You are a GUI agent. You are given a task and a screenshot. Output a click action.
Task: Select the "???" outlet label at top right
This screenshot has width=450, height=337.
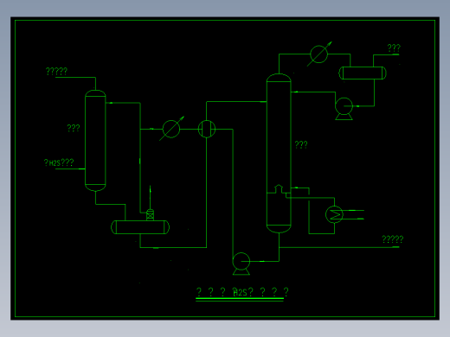pos(394,48)
